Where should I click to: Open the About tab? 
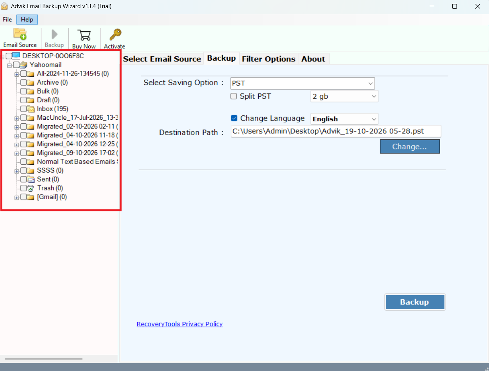click(313, 59)
